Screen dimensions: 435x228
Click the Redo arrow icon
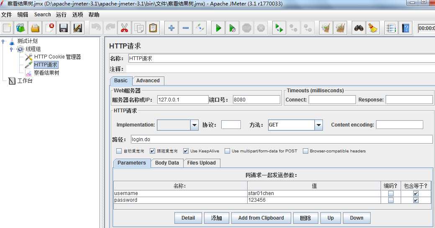coord(110,28)
